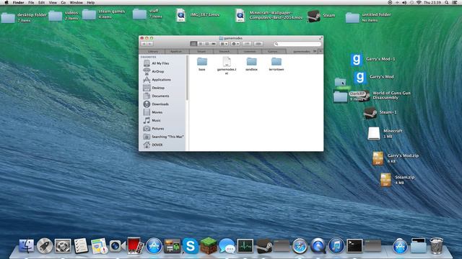The image size is (462, 259).
Task: Open the File menu
Action: [31, 2]
